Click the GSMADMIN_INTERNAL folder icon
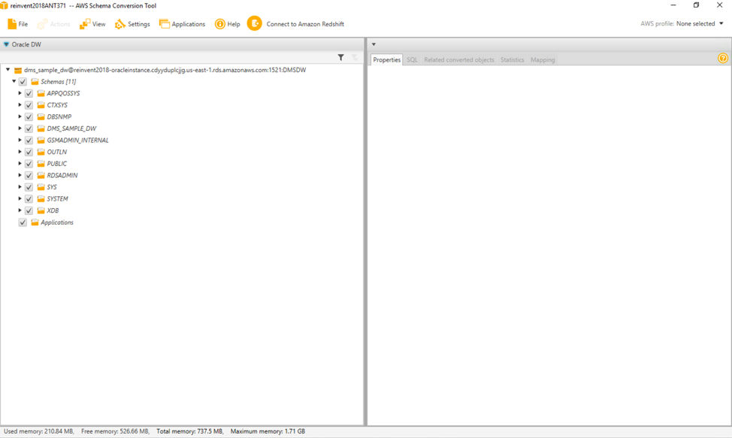Screen dimensions: 732x438 pyautogui.click(x=41, y=140)
